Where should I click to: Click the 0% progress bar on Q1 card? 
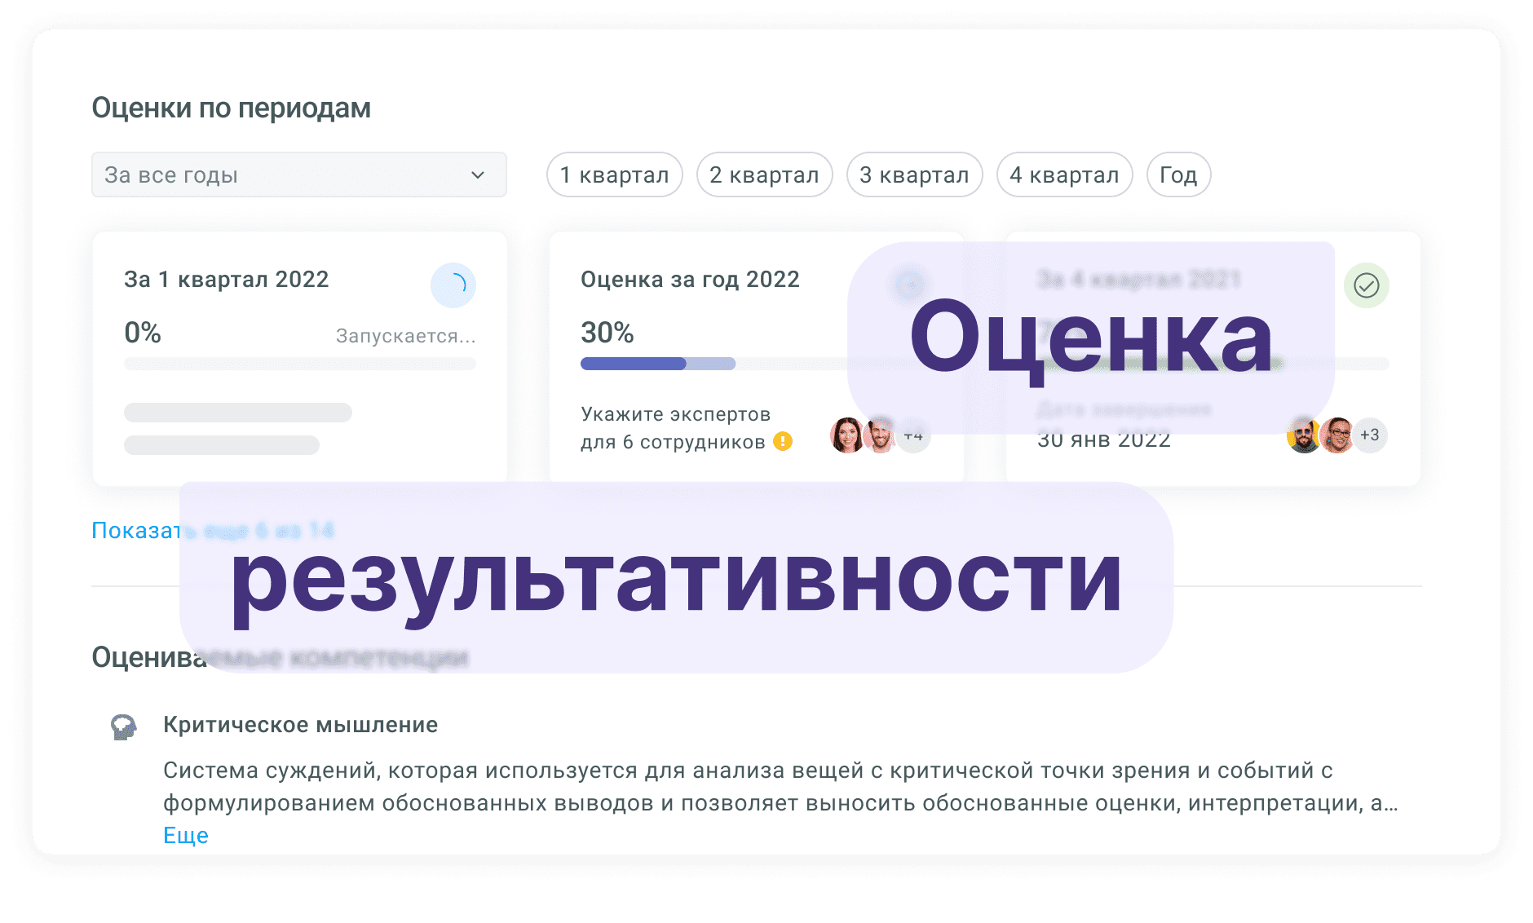tap(299, 364)
